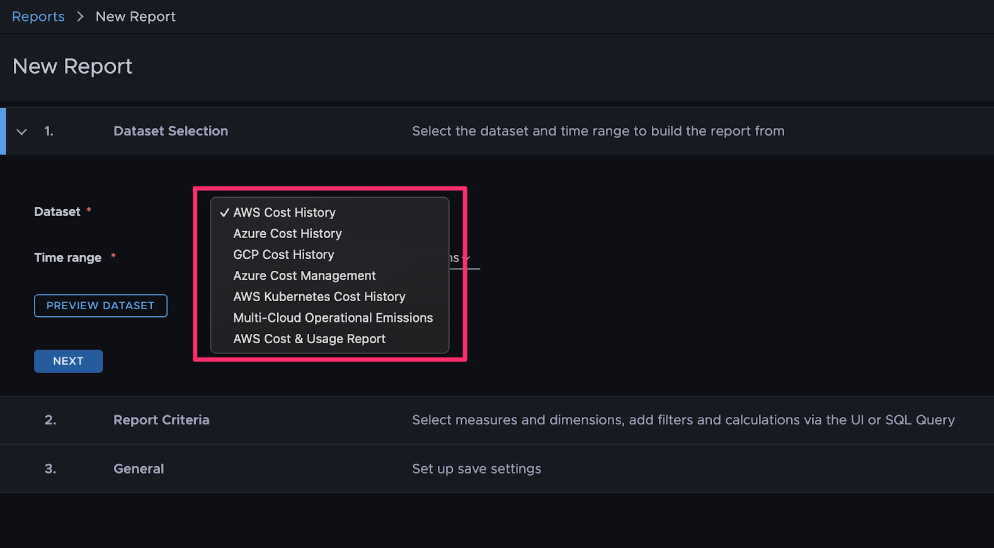
Task: Click the Dataset Selection step title
Action: (171, 131)
